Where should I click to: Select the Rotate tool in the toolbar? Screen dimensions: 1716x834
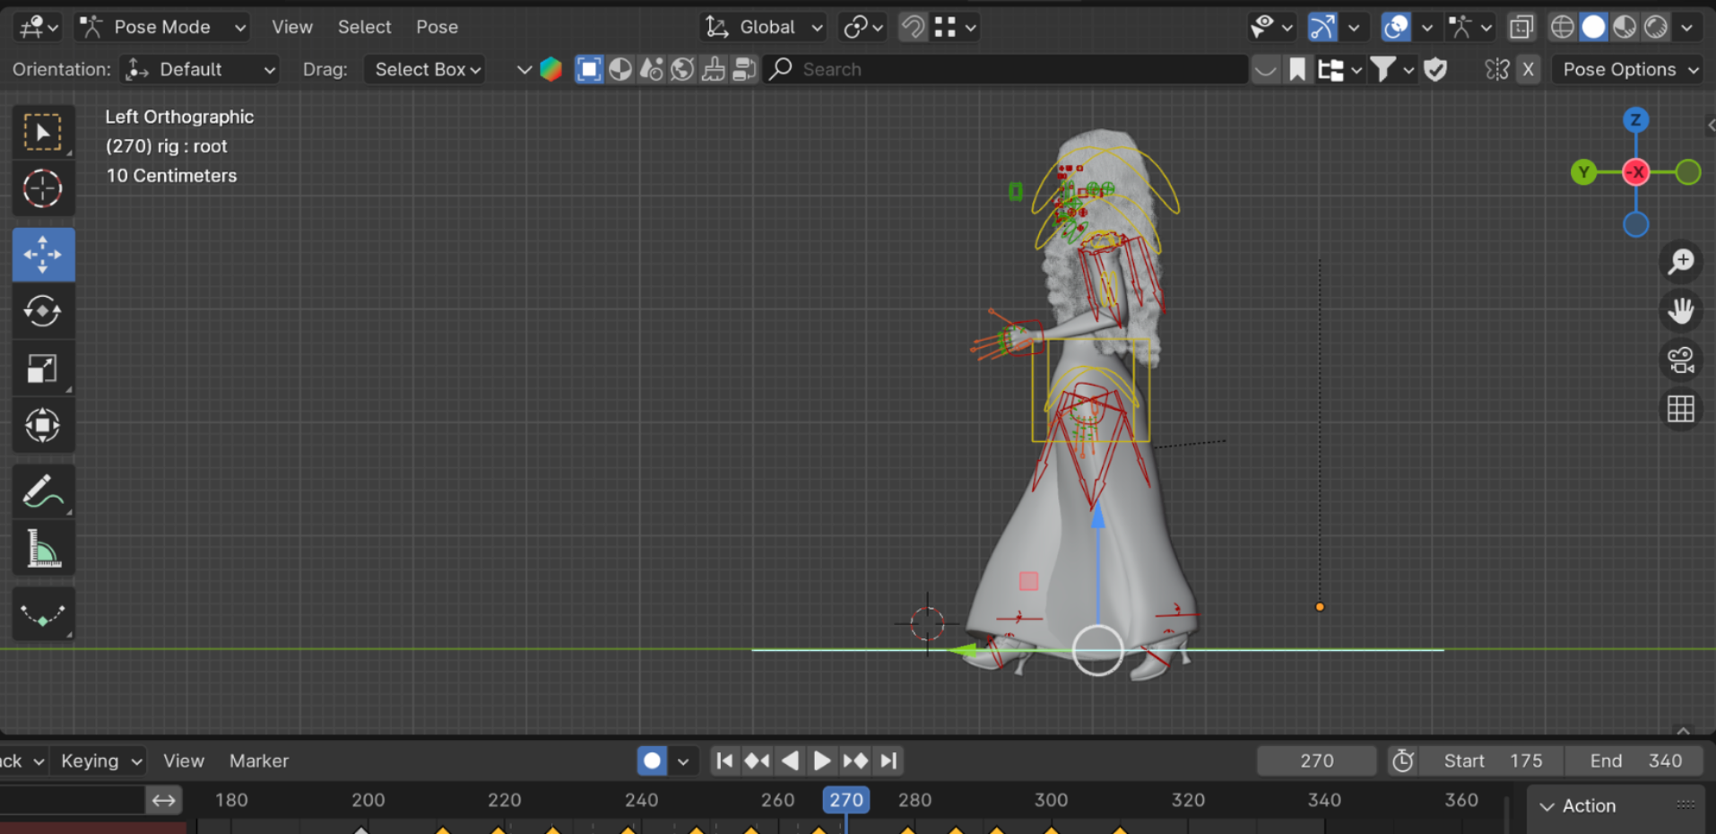coord(42,311)
